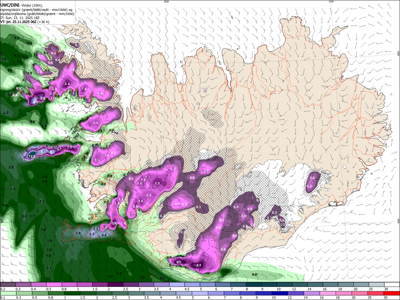Screen dimensions: 400x300
Task: Click the "0.1" label on the rain legend
Action: point(2,298)
